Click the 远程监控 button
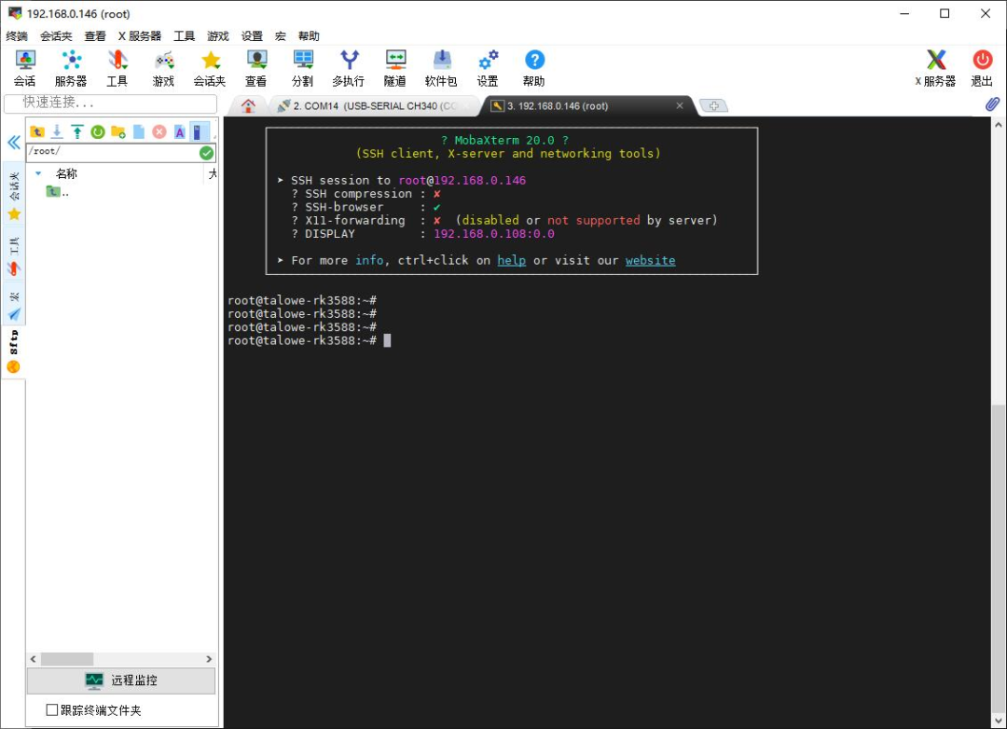 click(x=121, y=681)
